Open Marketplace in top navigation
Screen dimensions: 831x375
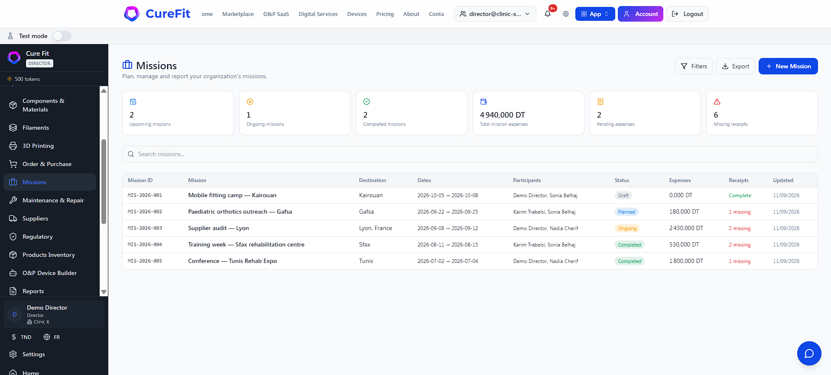point(238,14)
